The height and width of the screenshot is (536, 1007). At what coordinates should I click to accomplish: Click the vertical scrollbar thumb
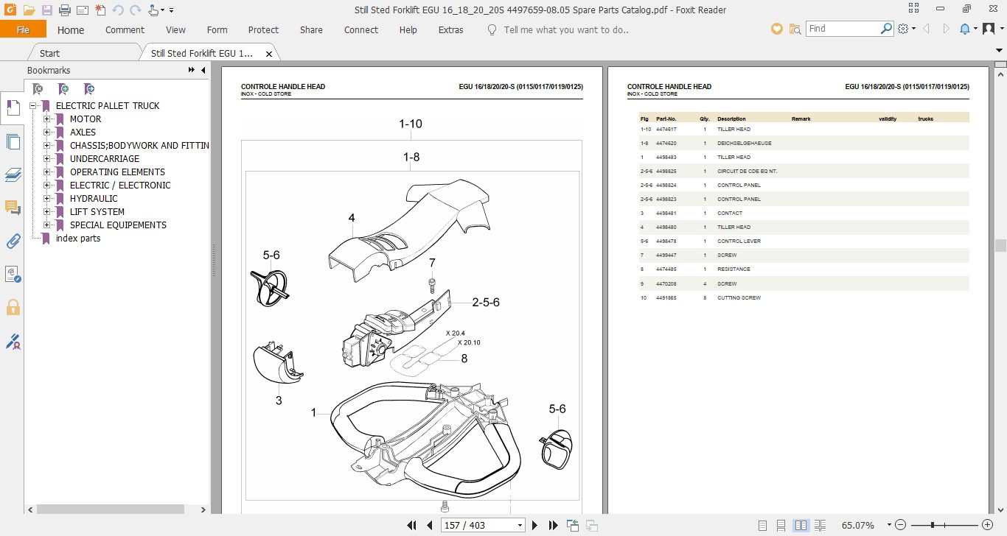click(x=1000, y=245)
